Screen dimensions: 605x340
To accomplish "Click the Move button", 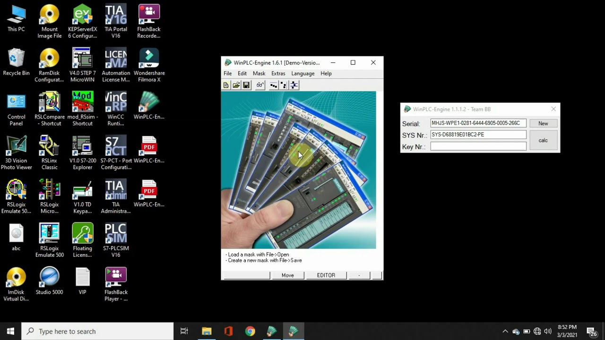I will (287, 275).
